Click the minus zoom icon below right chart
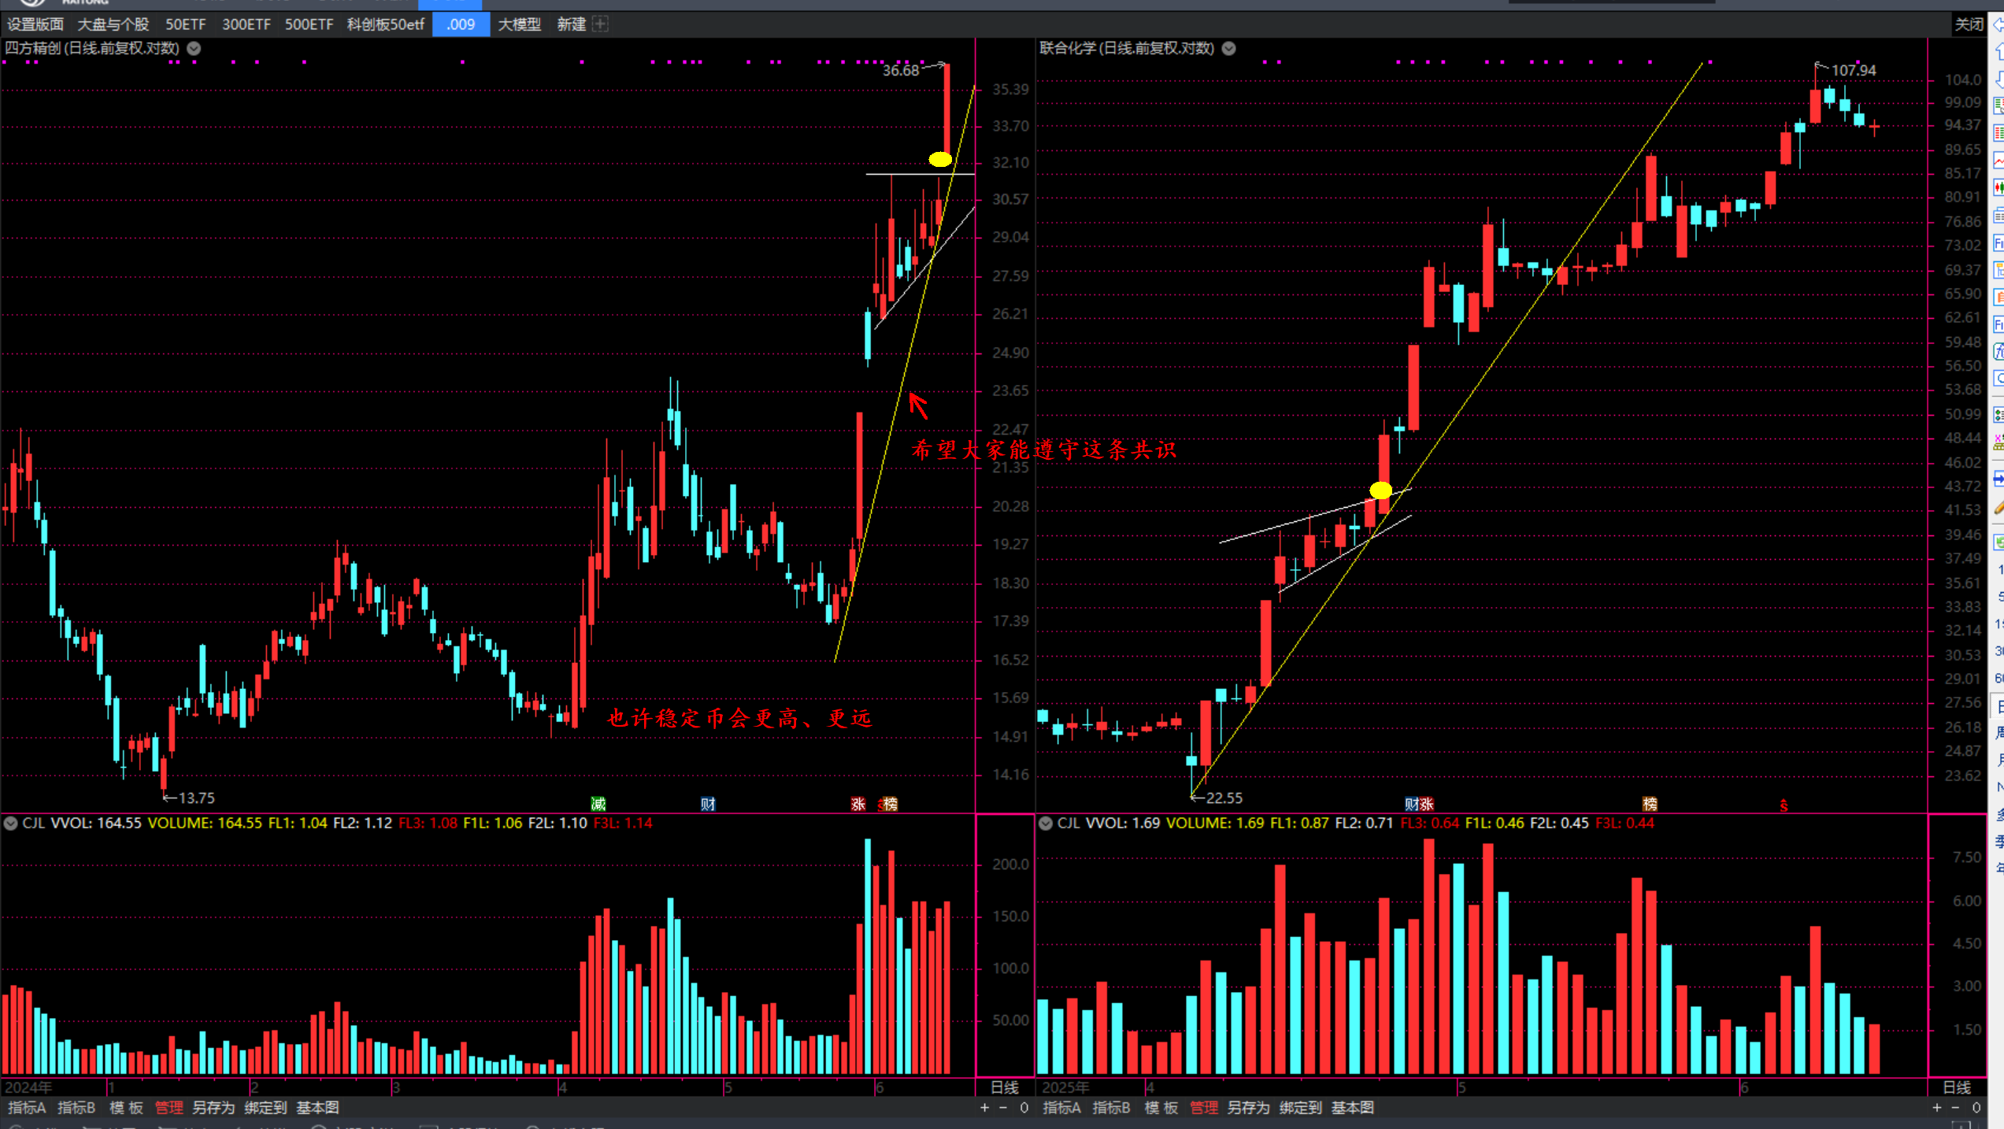Screen dimensions: 2004x1129 coord(1956,1108)
